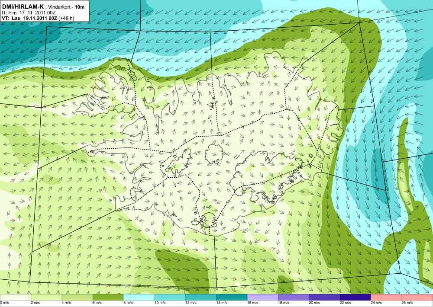Screen dimensions: 433x307
Task: Pick the light turquoise 10–12 m/s swatch
Action: tap(170, 297)
